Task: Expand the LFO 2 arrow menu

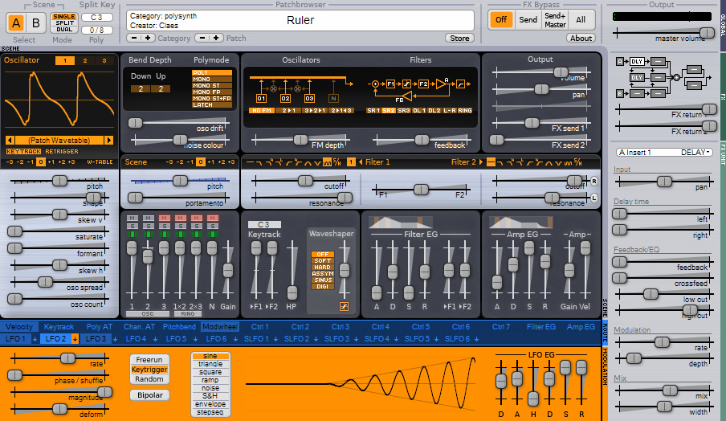Action: tap(75, 339)
